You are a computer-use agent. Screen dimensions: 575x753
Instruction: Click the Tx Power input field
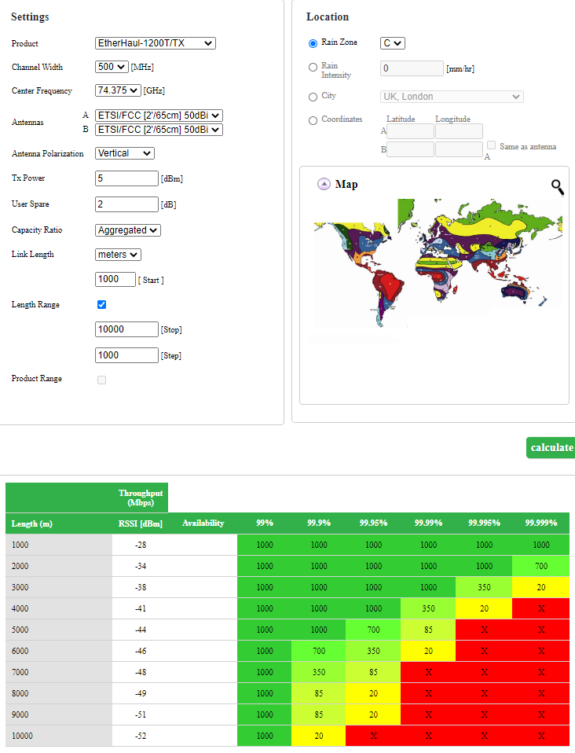[126, 178]
